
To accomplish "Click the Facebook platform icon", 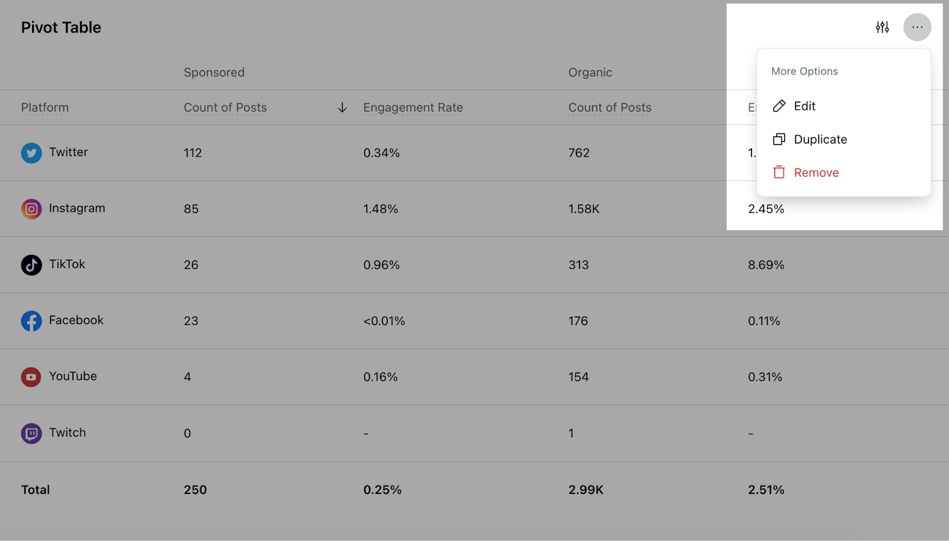I will click(x=31, y=321).
